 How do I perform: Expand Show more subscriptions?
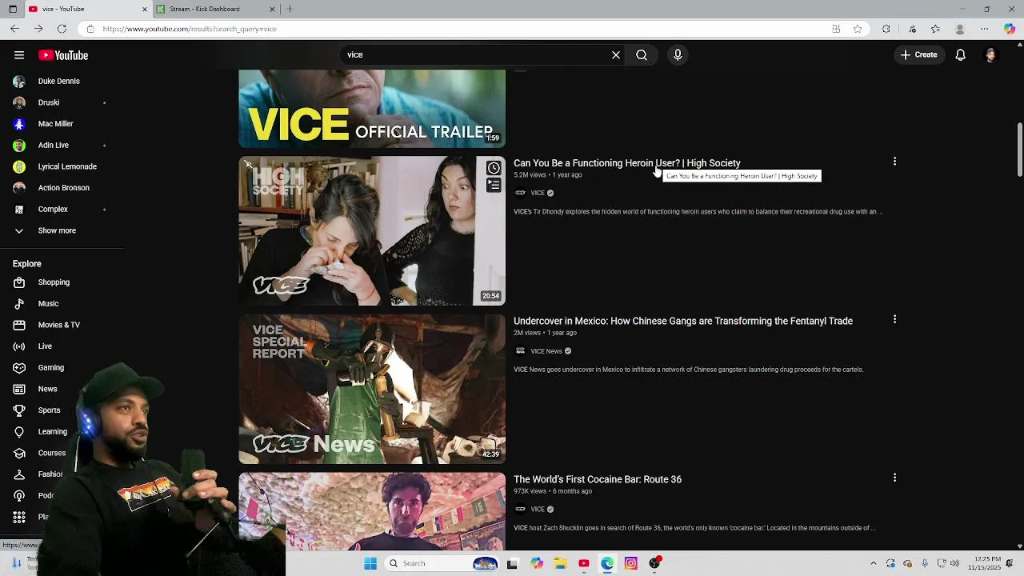(x=56, y=230)
